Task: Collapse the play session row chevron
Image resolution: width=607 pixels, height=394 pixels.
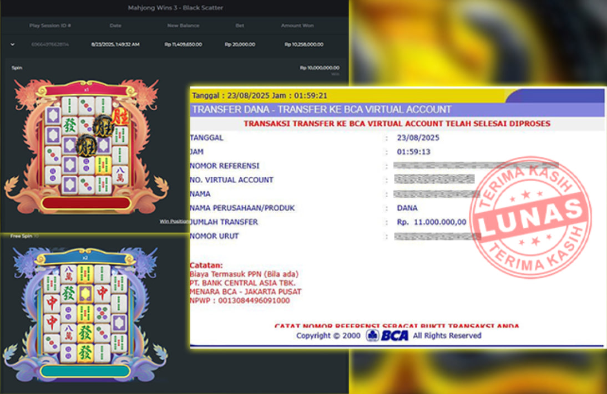Action: (12, 44)
